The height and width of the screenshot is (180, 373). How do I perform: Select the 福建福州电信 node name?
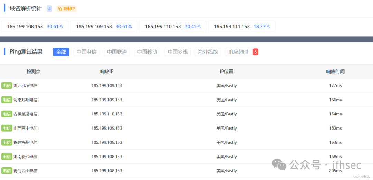coord(26,142)
